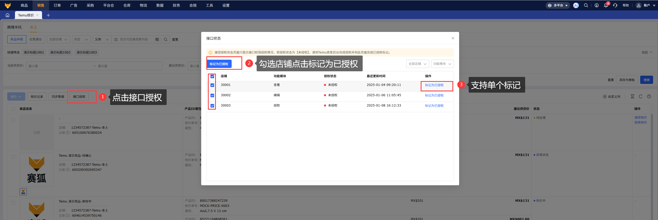Image resolution: width=658 pixels, height=220 pixels.
Task: Open the 多平台 platform switcher
Action: (x=558, y=5)
